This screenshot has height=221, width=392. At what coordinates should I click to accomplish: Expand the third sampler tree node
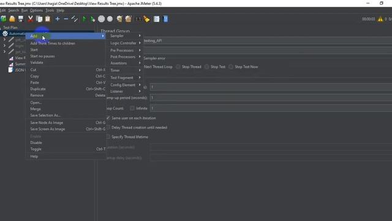tap(4, 52)
